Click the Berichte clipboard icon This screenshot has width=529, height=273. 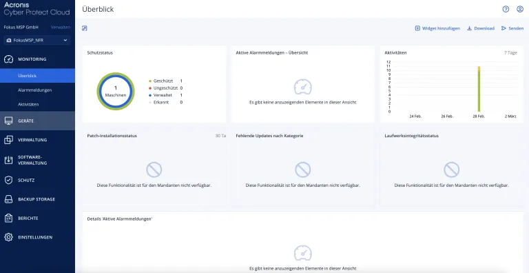(8, 219)
